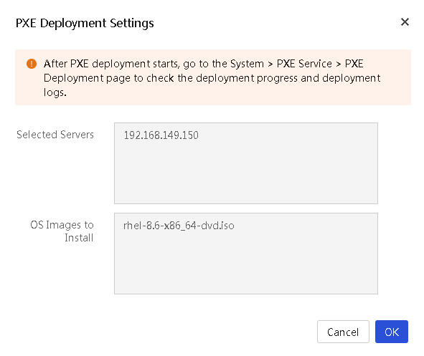Click PXE Service text in the notice
The image size is (424, 356).
click(x=304, y=64)
